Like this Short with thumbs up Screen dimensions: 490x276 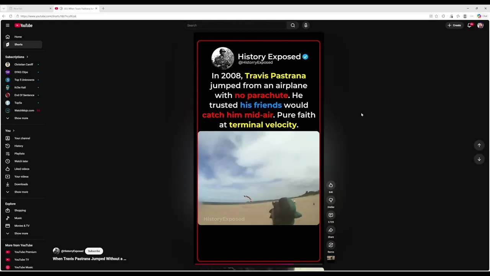(331, 185)
